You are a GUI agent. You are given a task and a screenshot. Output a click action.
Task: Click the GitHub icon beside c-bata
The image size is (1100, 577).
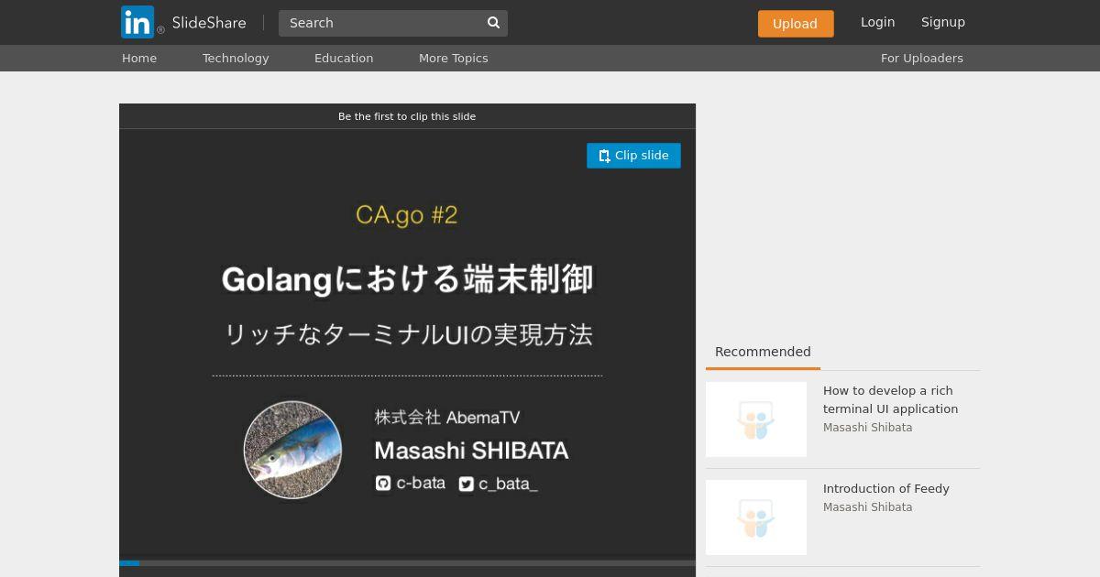coord(383,484)
